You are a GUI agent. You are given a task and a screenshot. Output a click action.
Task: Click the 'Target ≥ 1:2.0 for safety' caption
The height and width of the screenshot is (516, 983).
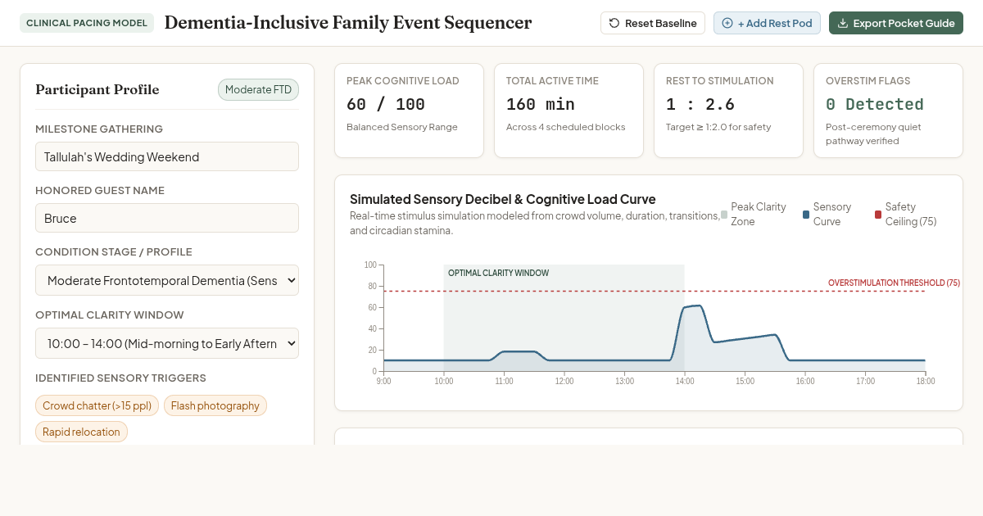[x=718, y=127]
